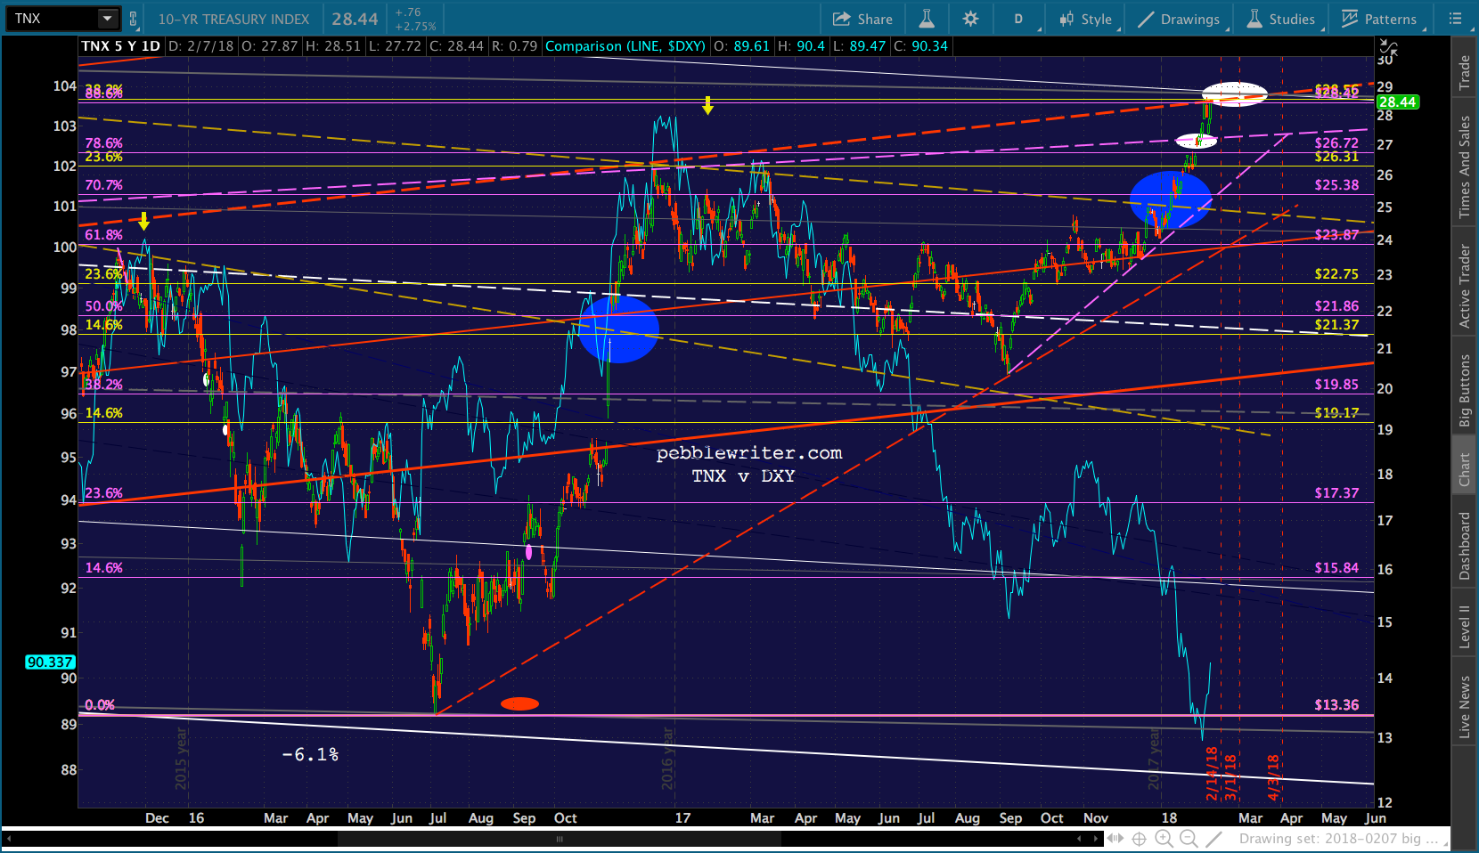Select the line drawing tool at bottom
Image resolution: width=1479 pixels, height=853 pixels.
[x=1214, y=839]
